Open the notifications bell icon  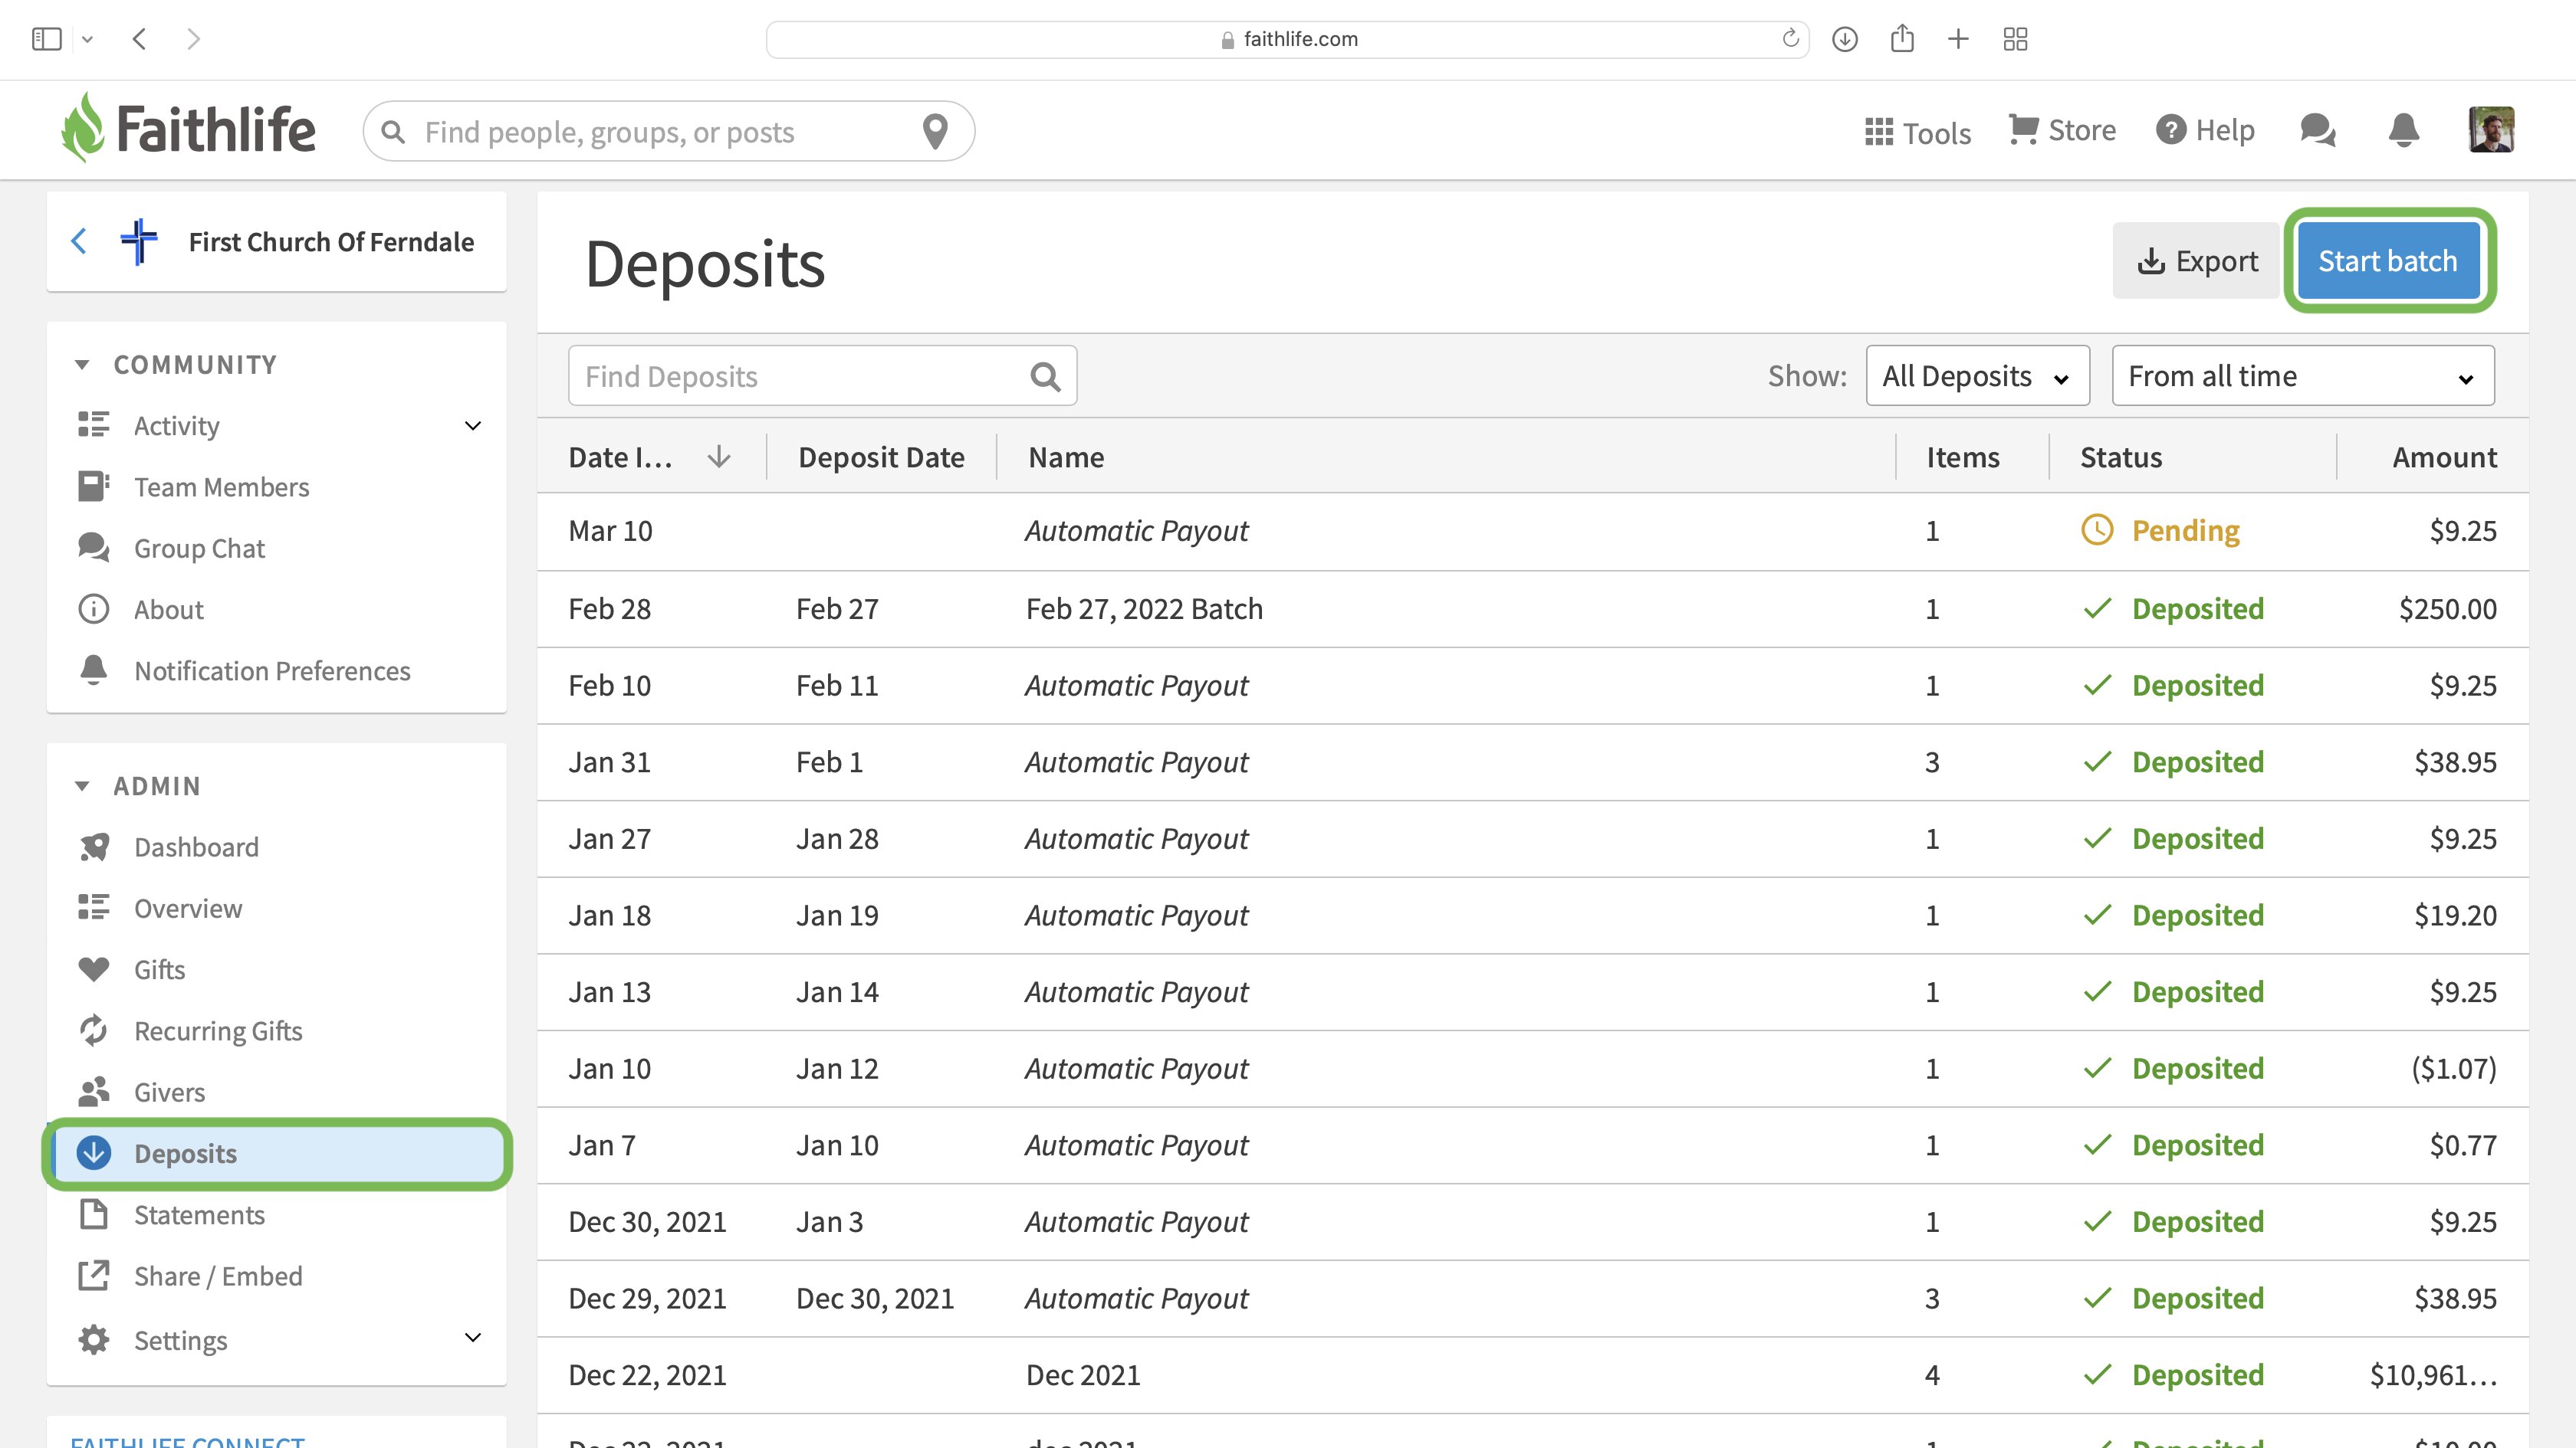2403,130
